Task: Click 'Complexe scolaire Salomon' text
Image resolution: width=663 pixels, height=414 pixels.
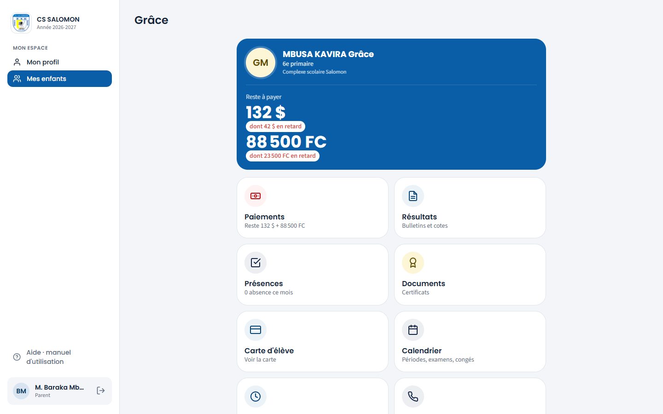Action: pyautogui.click(x=314, y=72)
